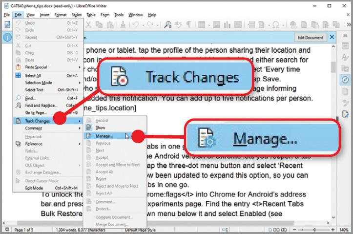Click the Insert Chart bar icon
The width and height of the screenshot is (353, 234).
click(x=227, y=24)
